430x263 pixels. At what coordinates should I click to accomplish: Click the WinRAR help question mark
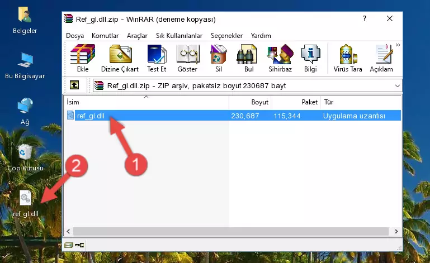tap(364, 18)
